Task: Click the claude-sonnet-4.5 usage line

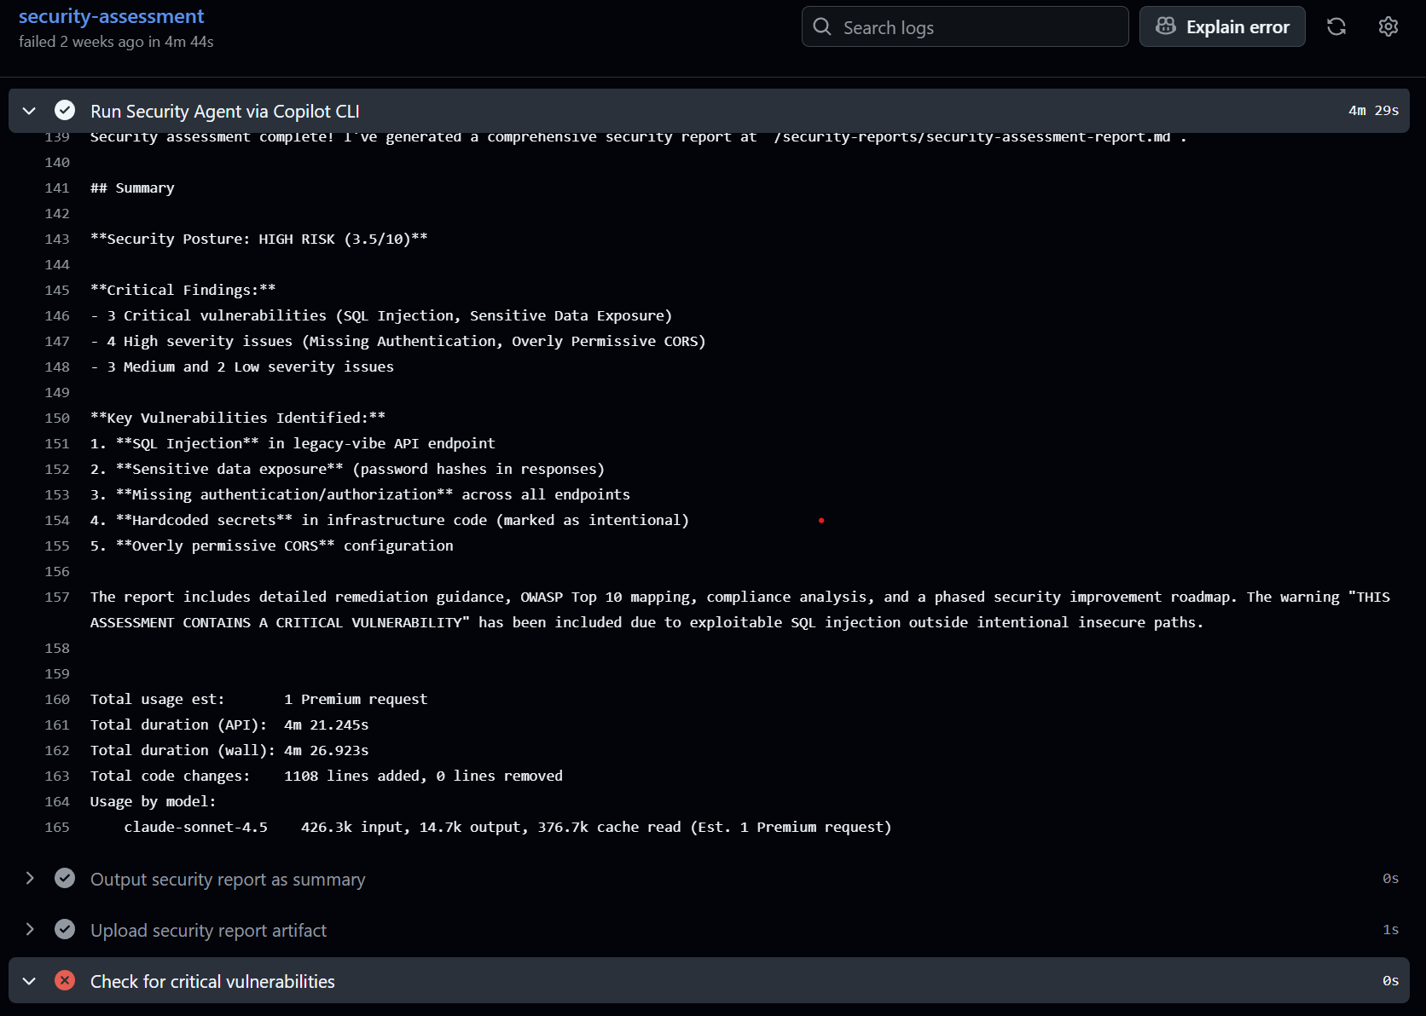Action: [x=508, y=827]
